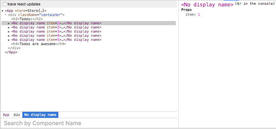The width and height of the screenshot is (276, 129).
Task: Click the closing App tag
Action: pos(11,52)
